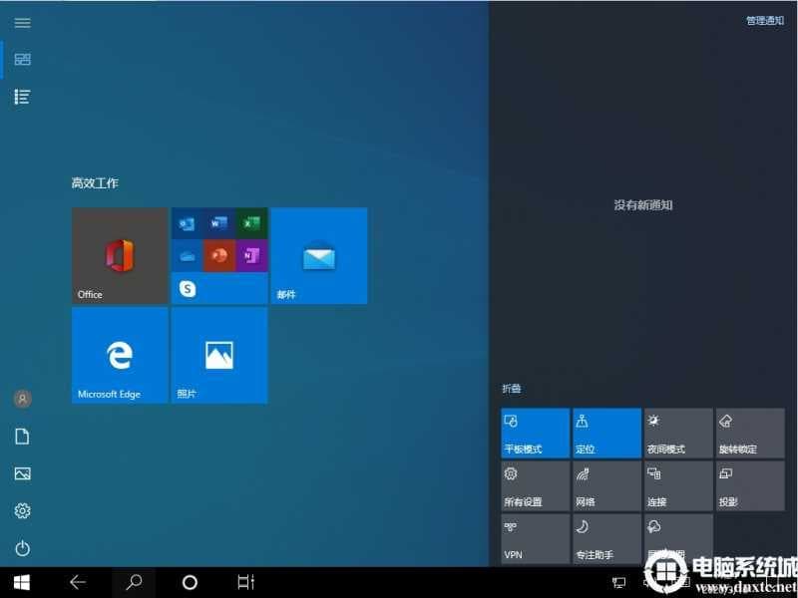This screenshot has height=598, width=798.
Task: Open the user account avatar
Action: coord(22,399)
